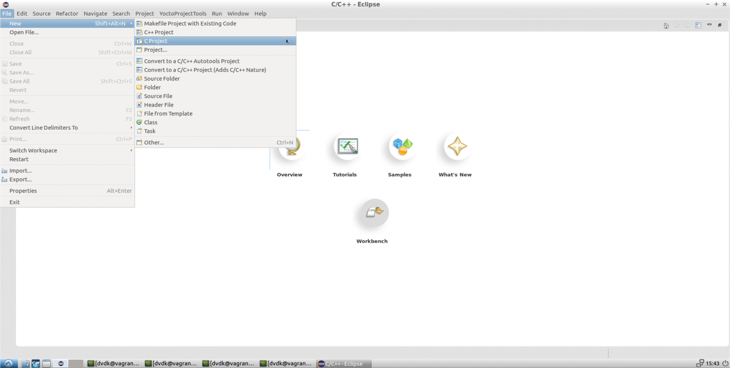The image size is (730, 368).
Task: Open the LXDE start menu icon
Action: tap(8, 363)
